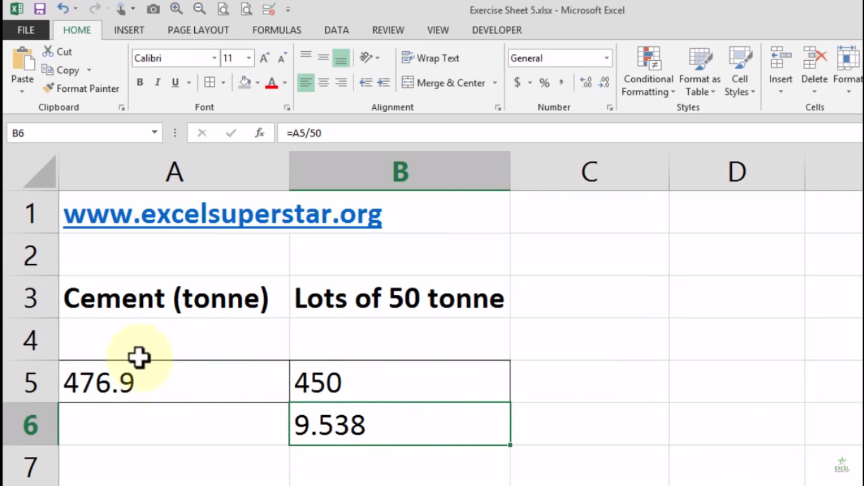The width and height of the screenshot is (864, 486).
Task: Switch to the PAGE LAYOUT tab
Action: pos(198,30)
